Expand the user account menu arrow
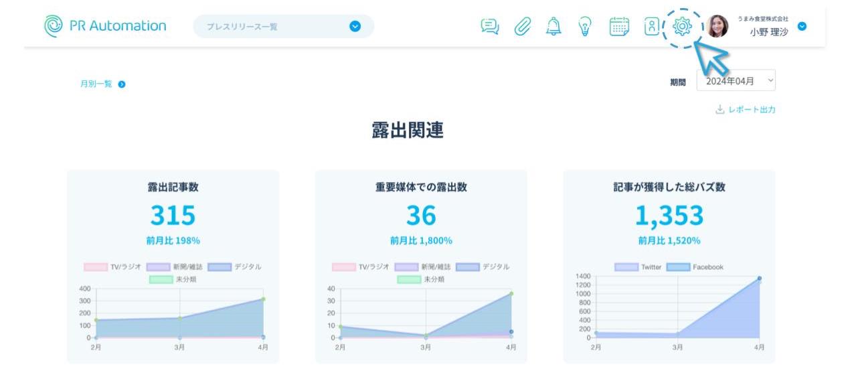 802,26
